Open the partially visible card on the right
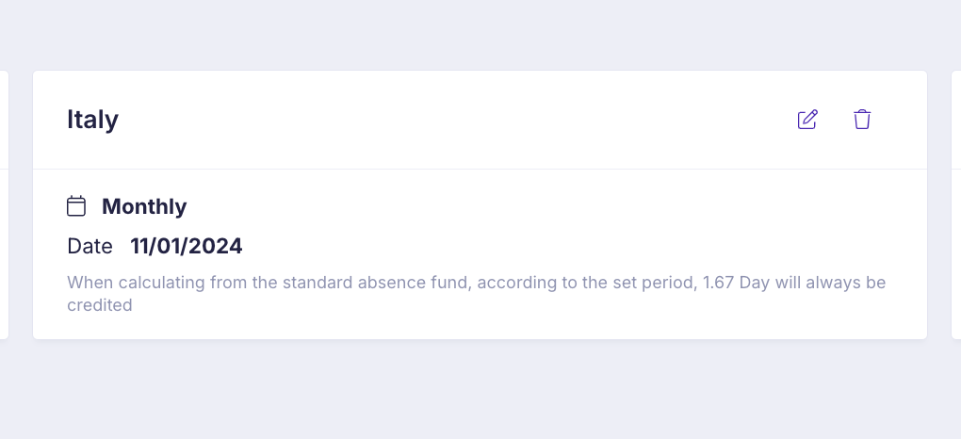The height and width of the screenshot is (439, 961). pos(956,204)
